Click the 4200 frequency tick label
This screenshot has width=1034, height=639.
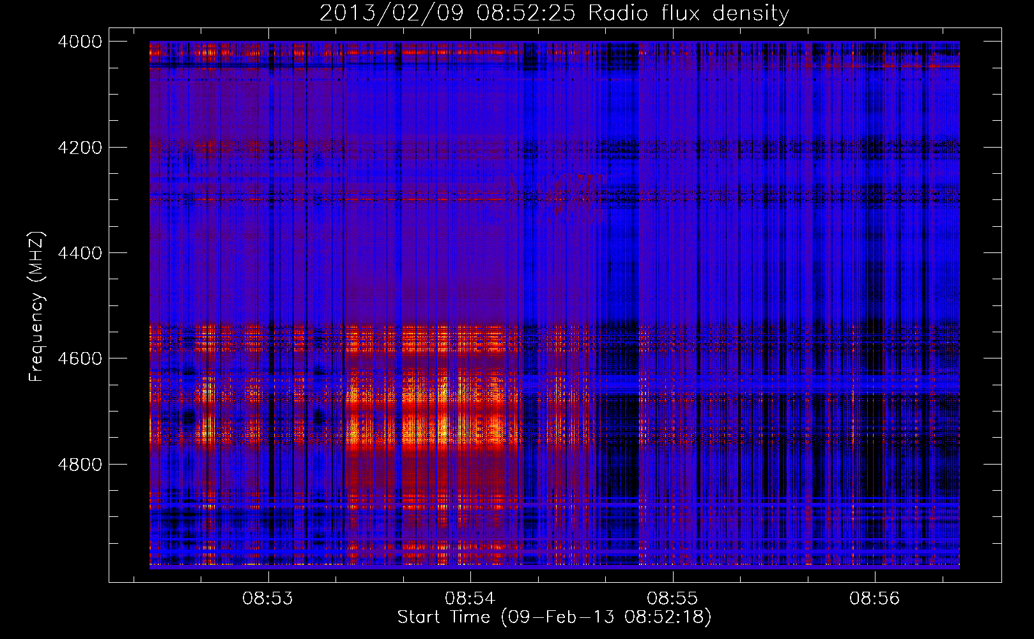pyautogui.click(x=80, y=148)
